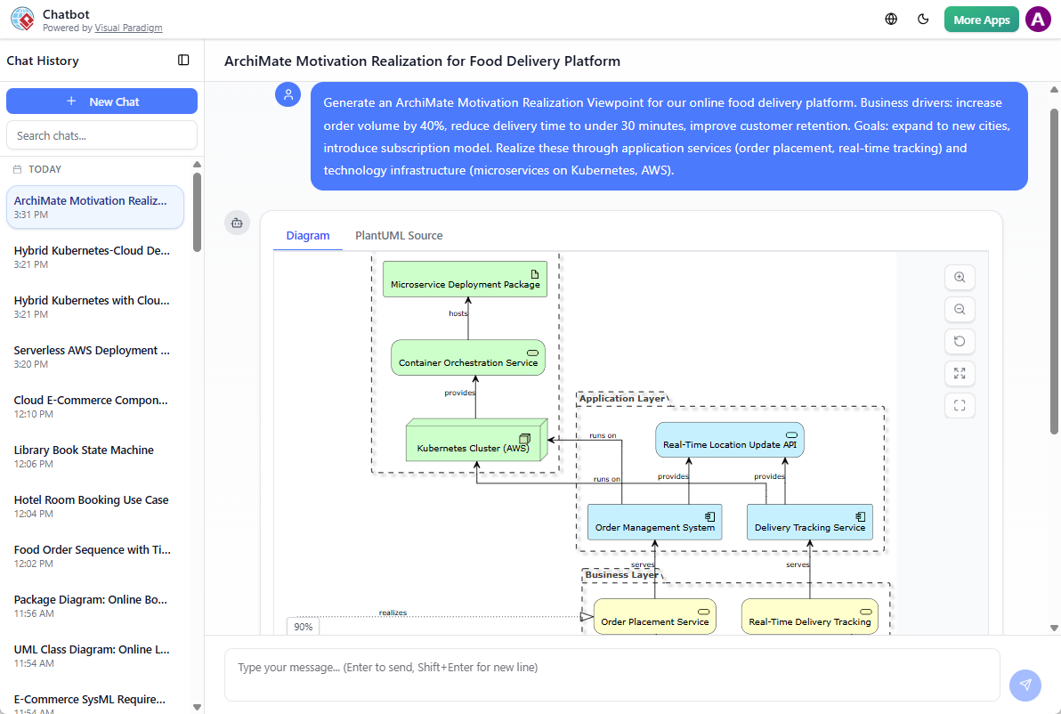Collapse the Chat History sidebar
Viewport: 1061px width, 714px height.
[183, 61]
